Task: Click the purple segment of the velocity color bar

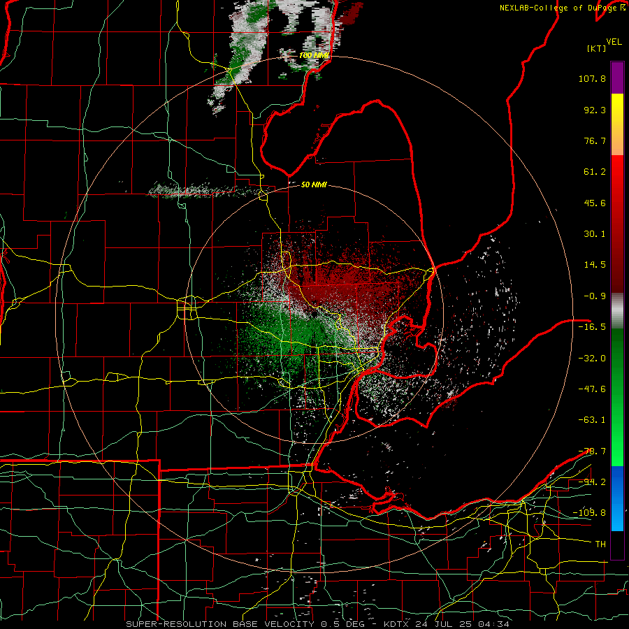Action: [x=617, y=78]
